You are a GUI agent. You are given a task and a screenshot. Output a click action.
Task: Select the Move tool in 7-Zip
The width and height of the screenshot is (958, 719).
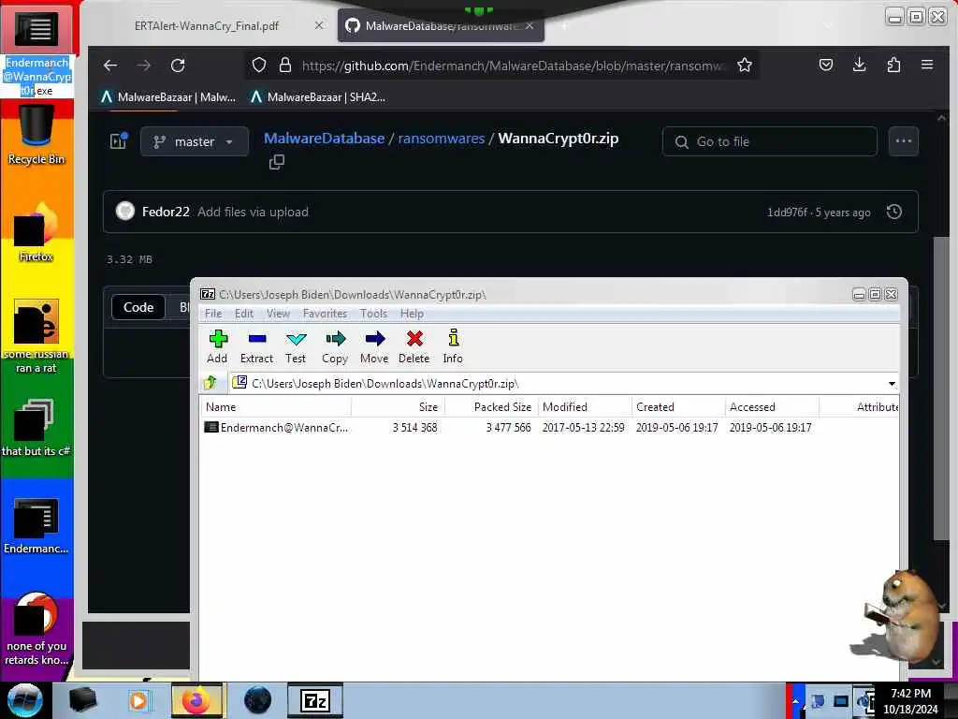point(374,346)
